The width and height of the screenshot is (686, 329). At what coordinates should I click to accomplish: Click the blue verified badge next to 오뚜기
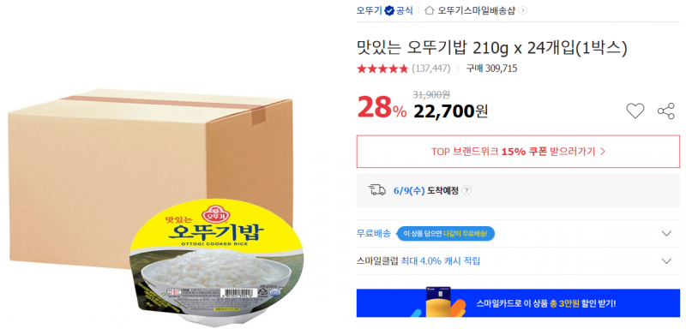(x=389, y=10)
